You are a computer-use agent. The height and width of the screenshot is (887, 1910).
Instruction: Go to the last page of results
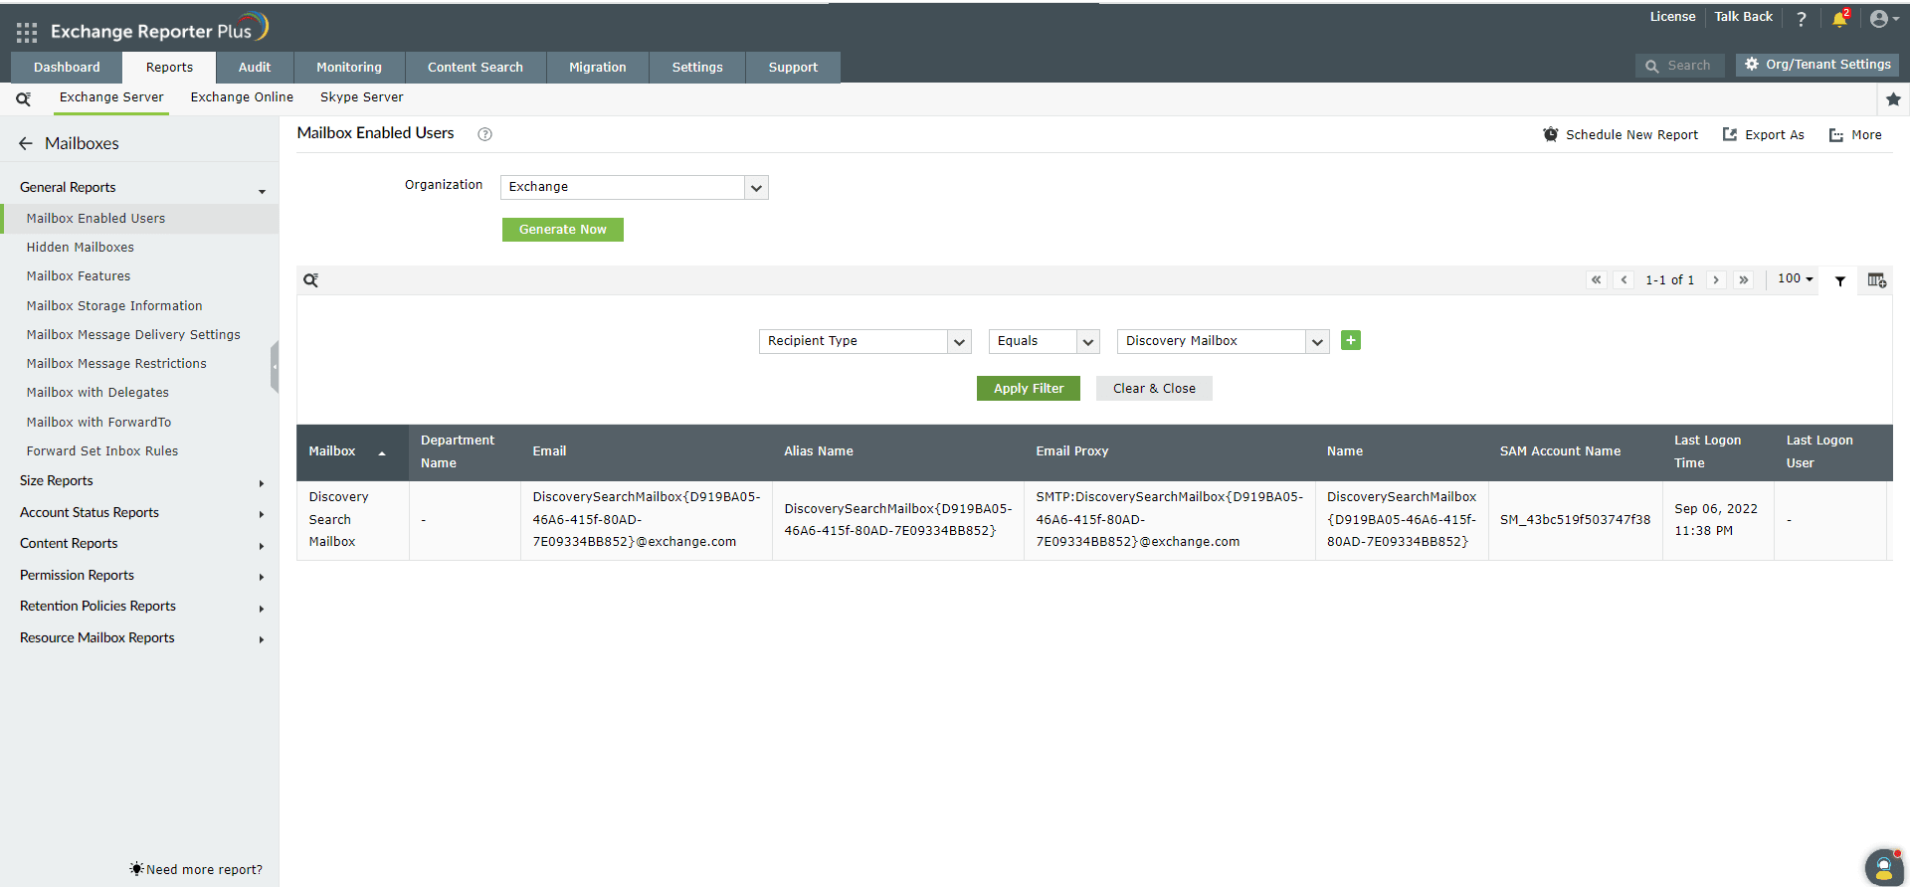coord(1744,280)
